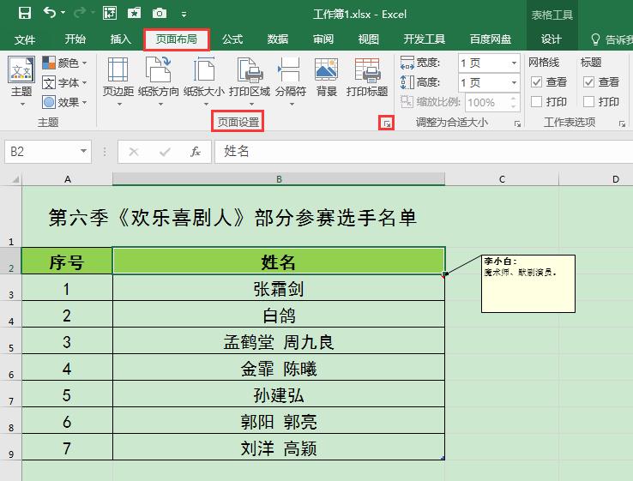
Task: Click quick access icon beside undo arrows
Action: click(x=110, y=14)
